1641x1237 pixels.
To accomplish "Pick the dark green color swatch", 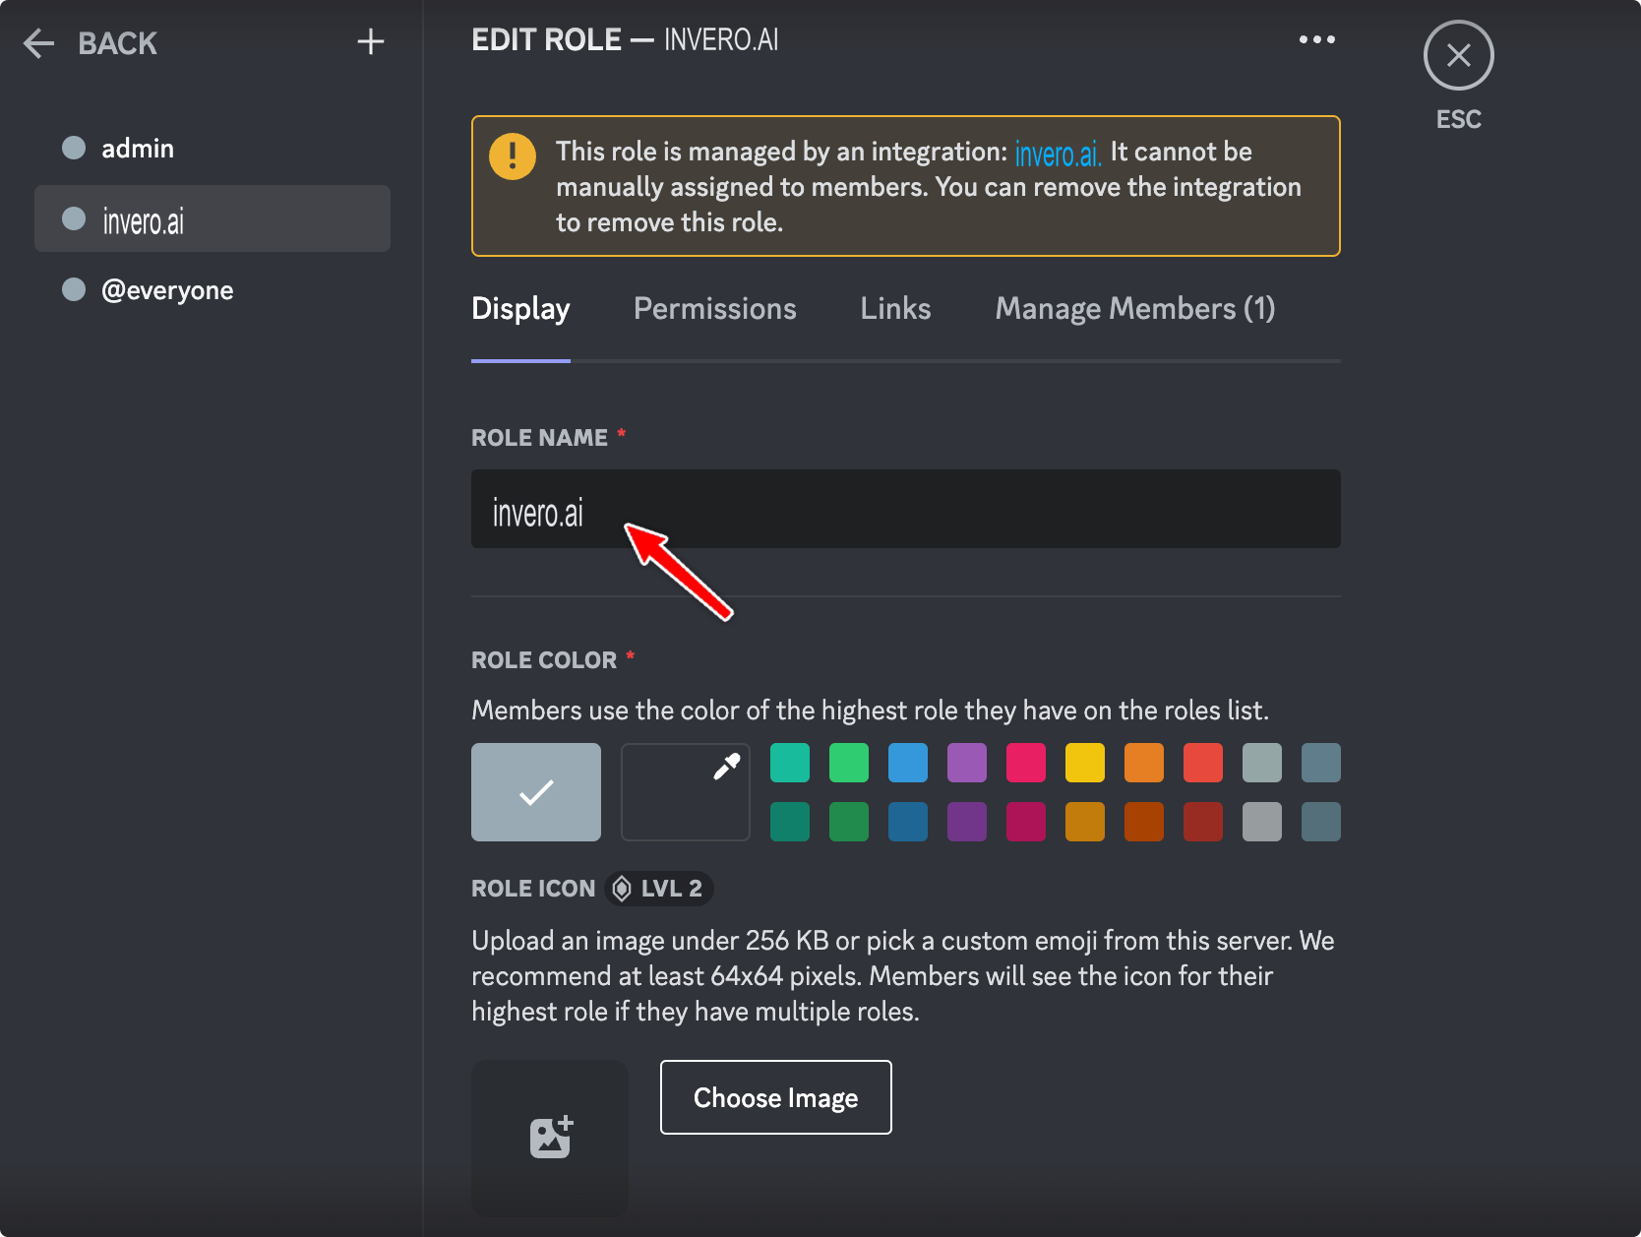I will [x=849, y=822].
